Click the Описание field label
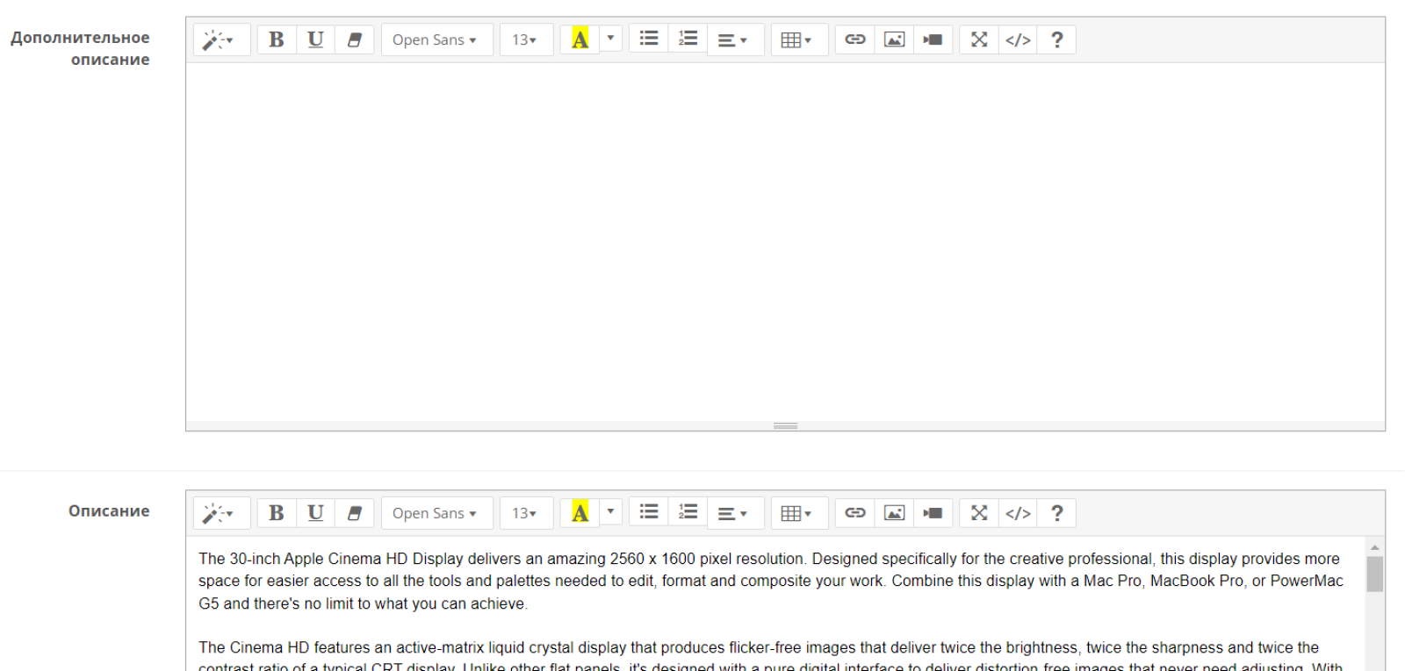1405x671 pixels. point(109,510)
